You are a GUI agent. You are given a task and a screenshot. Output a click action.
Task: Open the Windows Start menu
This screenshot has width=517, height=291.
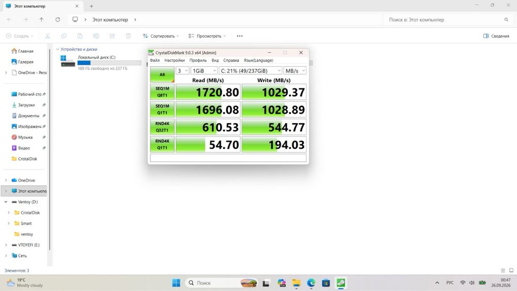[176, 283]
